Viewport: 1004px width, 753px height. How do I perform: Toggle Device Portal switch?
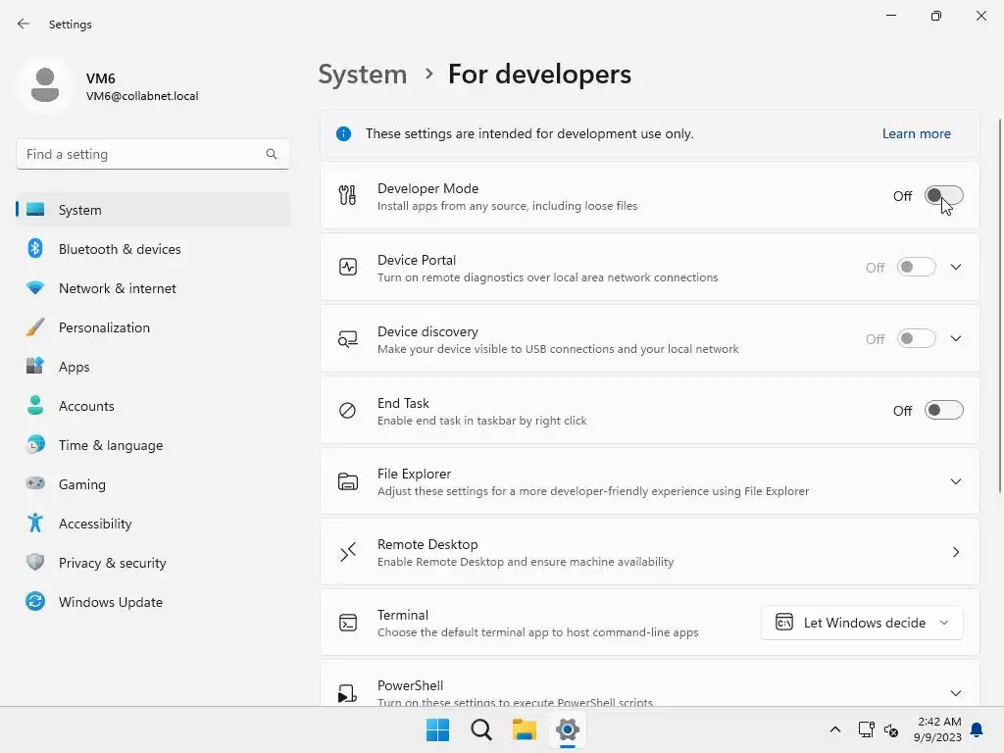pos(917,267)
